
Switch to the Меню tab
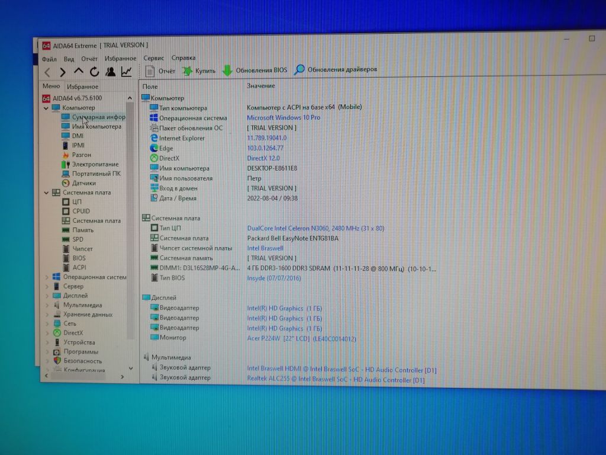pyautogui.click(x=51, y=86)
